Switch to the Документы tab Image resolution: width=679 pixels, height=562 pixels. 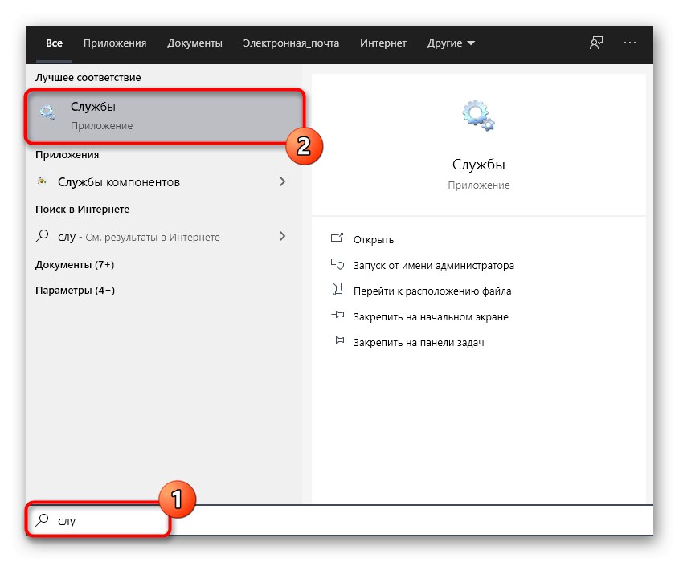[194, 43]
